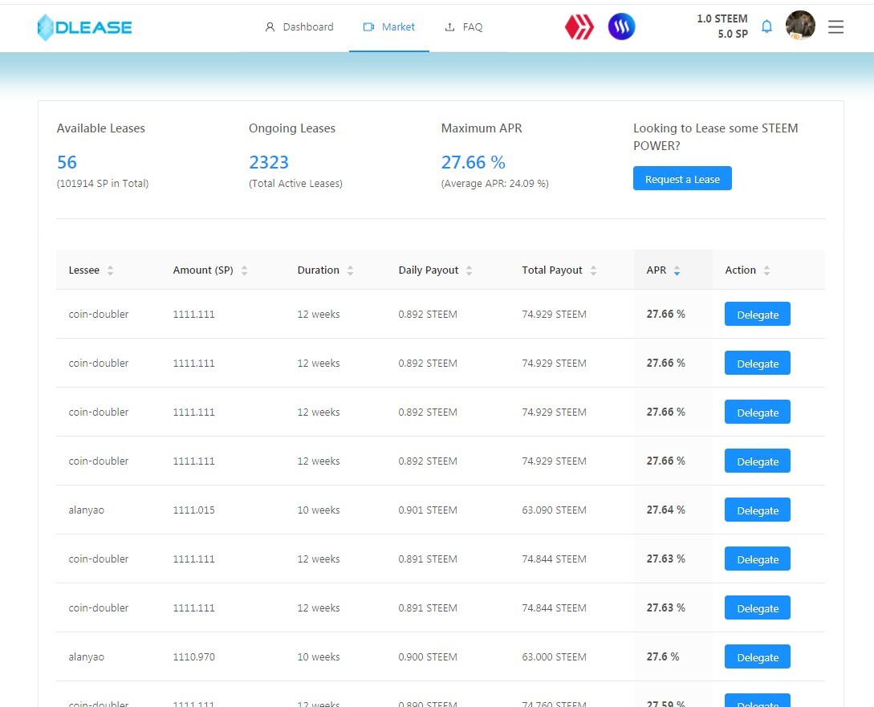Click the 63.000 STEEM total payout cell
Viewport: 874px width, 707px height.
pos(554,657)
